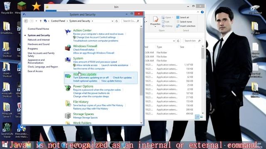Open Minecraft Server 1 desktop folder
This screenshot has width=266, height=149.
click(x=7, y=110)
